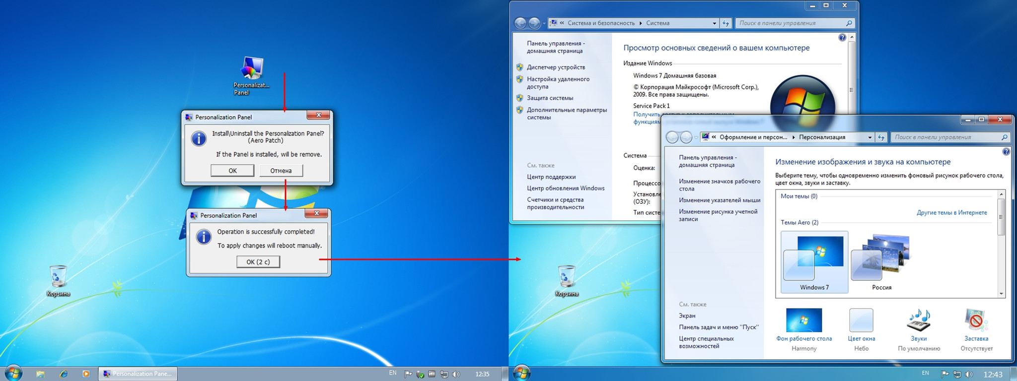Open Дополнительные параметры системы link
This screenshot has width=1017, height=381.
click(567, 114)
